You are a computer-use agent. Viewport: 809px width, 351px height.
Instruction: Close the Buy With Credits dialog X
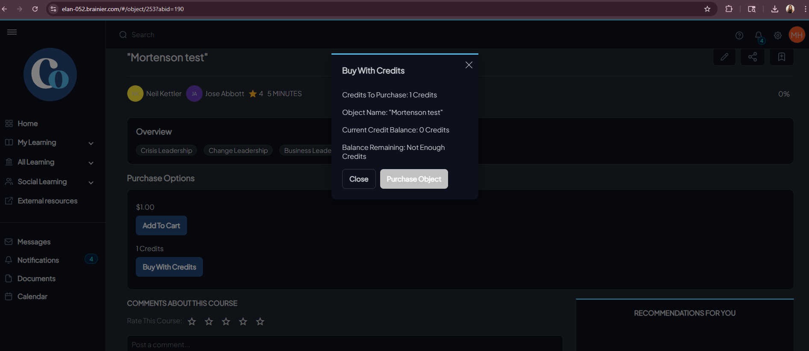pyautogui.click(x=469, y=65)
